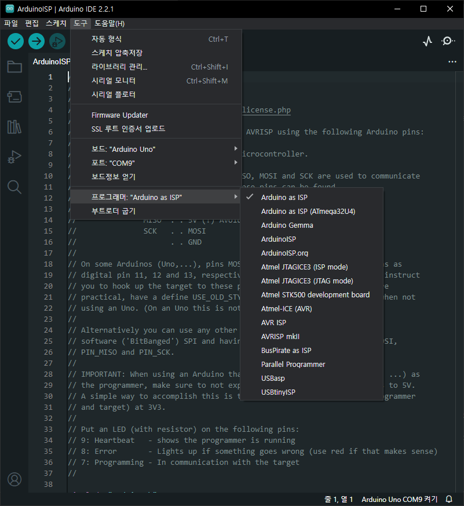Open the Sketchbook folder sidebar icon

(14, 67)
